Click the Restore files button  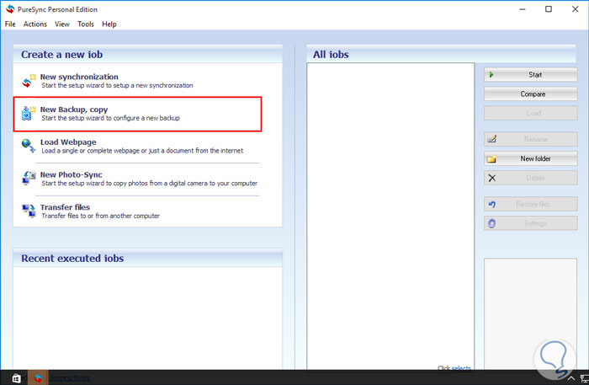[530, 204]
